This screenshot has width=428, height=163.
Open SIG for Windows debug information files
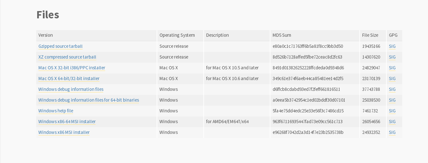[392, 89]
